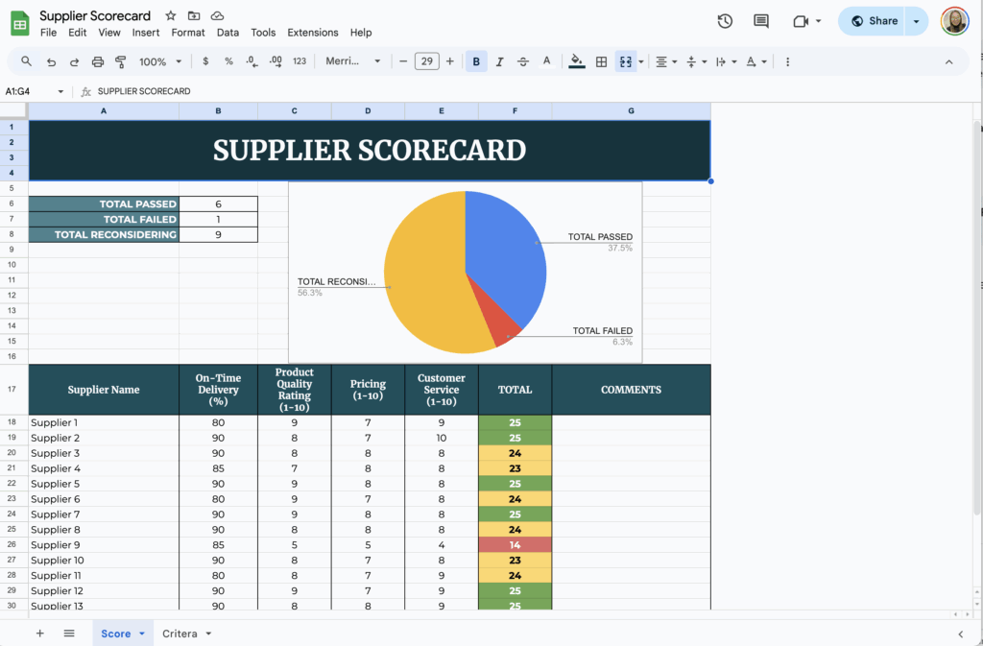Open the Merge cells tool

(622, 60)
